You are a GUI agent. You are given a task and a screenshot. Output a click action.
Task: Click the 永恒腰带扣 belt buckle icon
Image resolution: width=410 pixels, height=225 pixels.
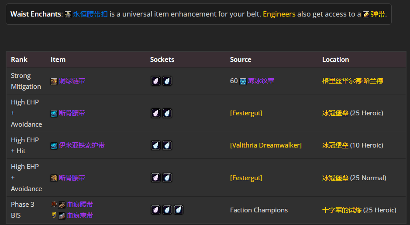point(68,14)
